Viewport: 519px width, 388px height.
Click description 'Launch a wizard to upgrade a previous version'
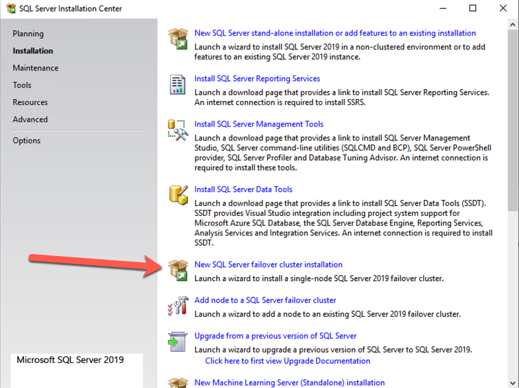(x=333, y=350)
